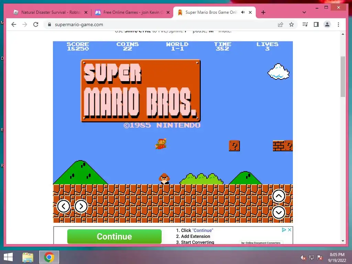Image resolution: width=352 pixels, height=264 pixels.
Task: Share this page via share icon
Action: tap(280, 24)
